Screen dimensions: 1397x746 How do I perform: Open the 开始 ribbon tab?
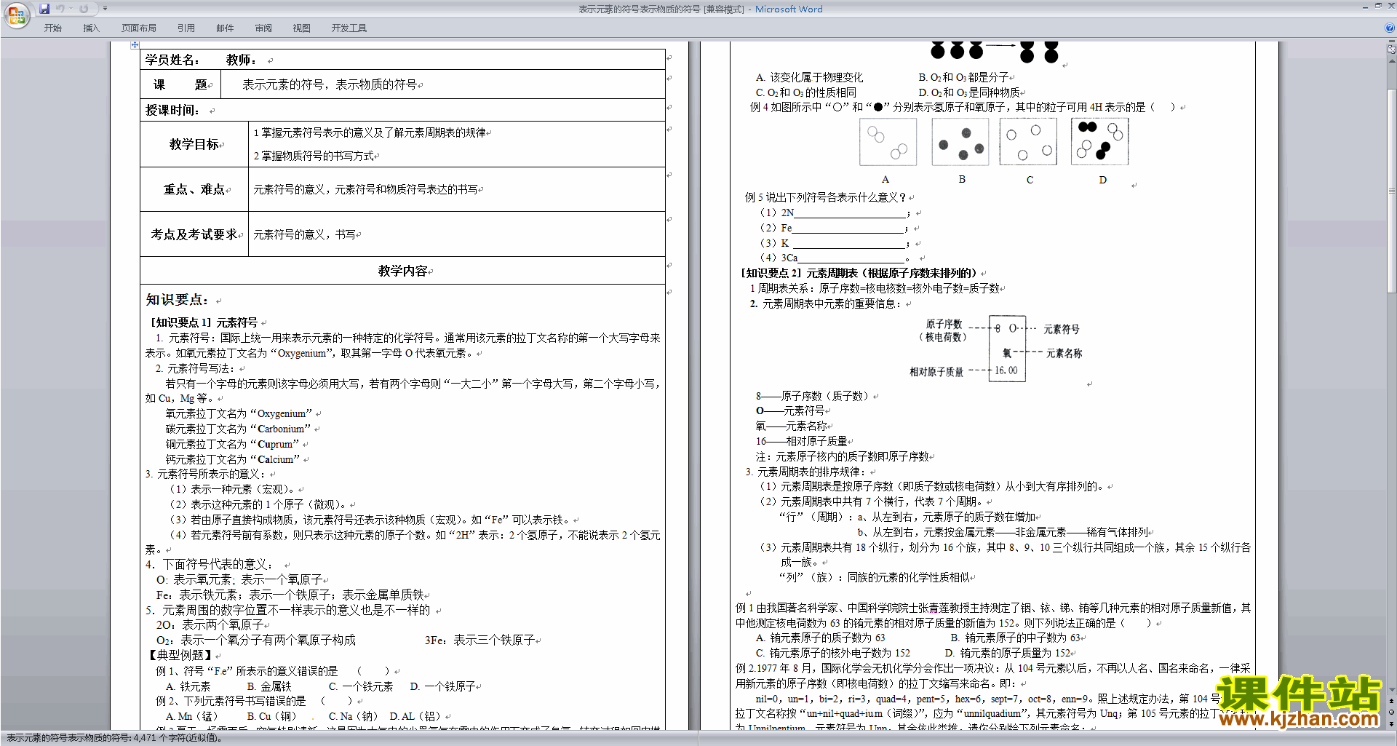point(52,28)
